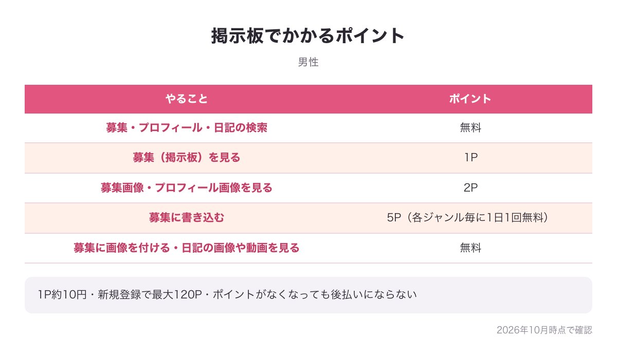The image size is (617, 355).
Task: Select the 募集・プロフィール・日記の検索 row label
Action: point(187,128)
